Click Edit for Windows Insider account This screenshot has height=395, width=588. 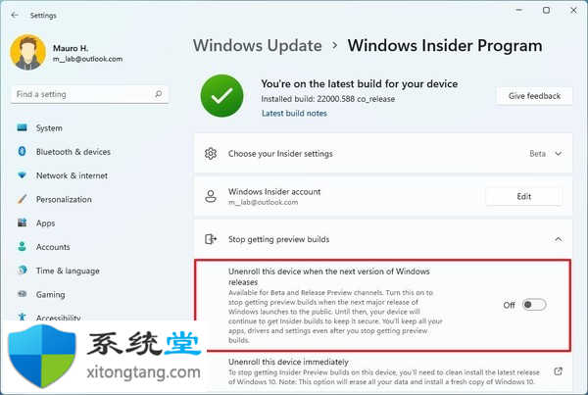pyautogui.click(x=524, y=197)
